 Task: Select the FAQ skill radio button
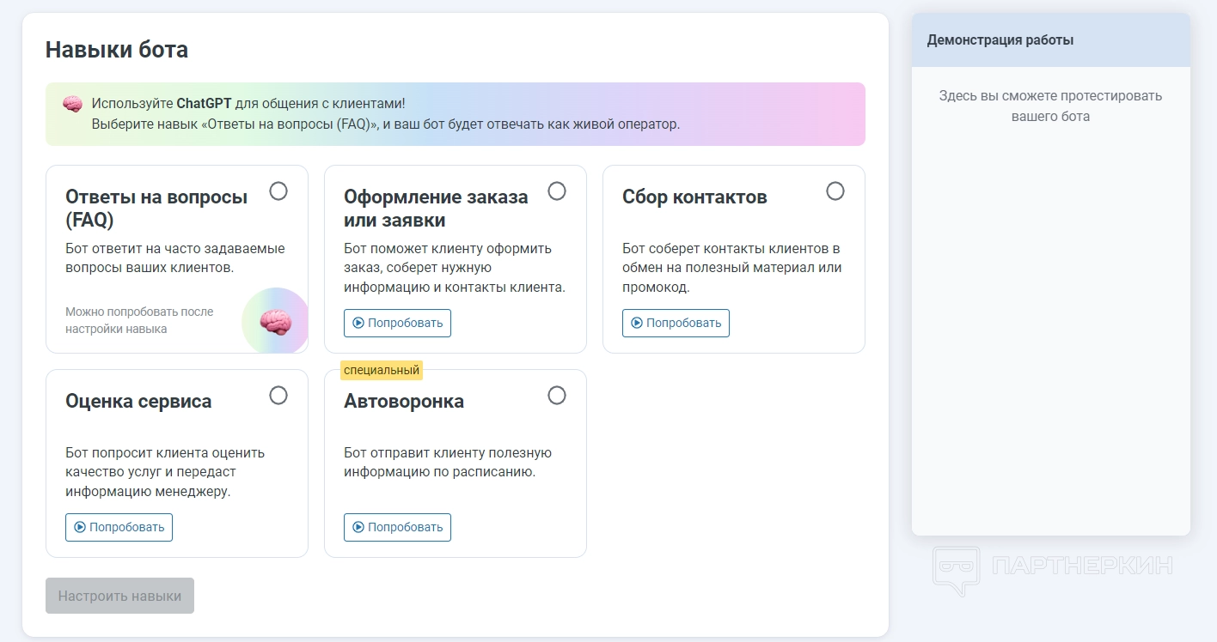[x=278, y=191]
